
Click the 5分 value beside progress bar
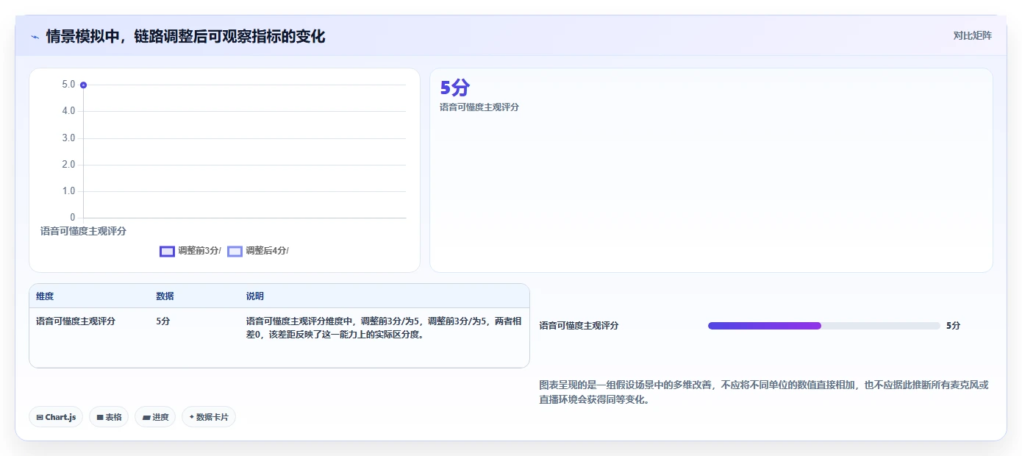pyautogui.click(x=953, y=326)
